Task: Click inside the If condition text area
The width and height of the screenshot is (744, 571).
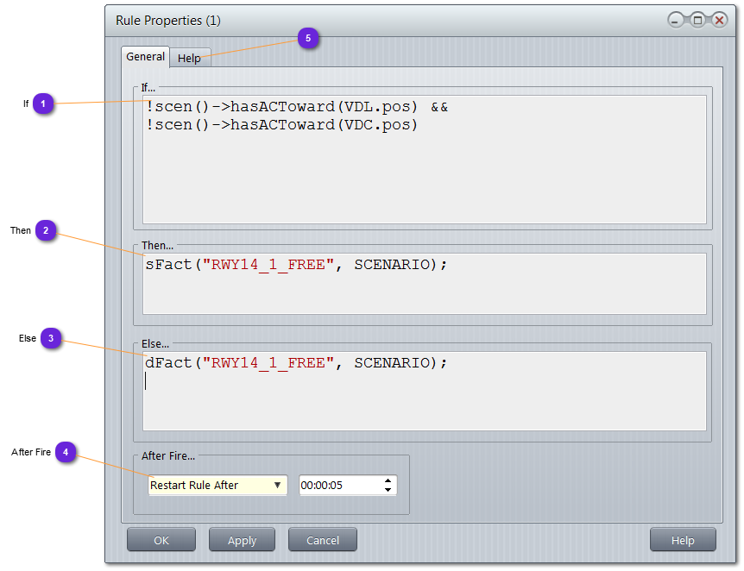Action: pos(424,173)
